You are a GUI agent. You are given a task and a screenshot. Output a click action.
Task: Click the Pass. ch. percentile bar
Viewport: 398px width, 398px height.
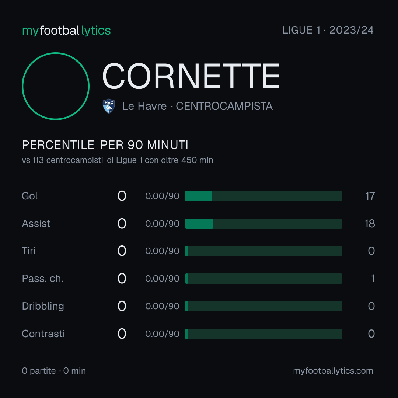tap(263, 279)
